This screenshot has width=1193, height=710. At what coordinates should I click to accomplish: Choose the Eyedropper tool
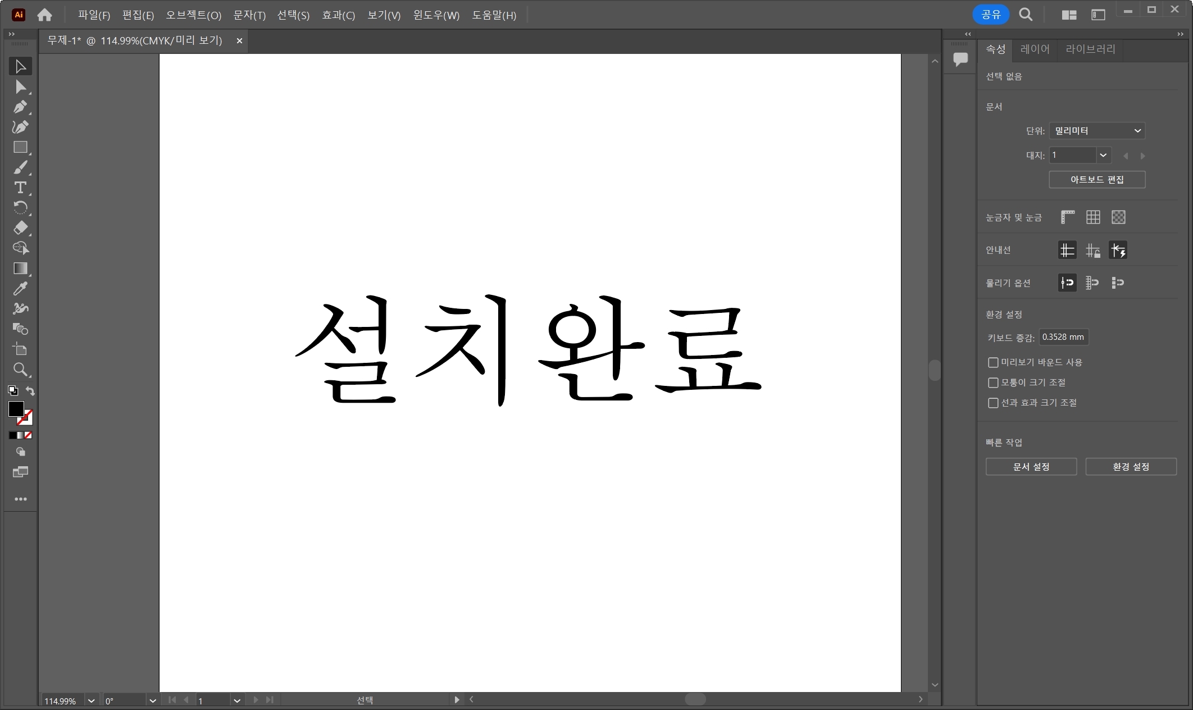(x=20, y=289)
